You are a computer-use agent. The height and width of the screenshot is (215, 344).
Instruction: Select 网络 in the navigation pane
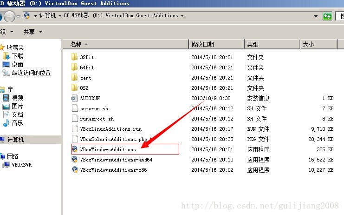click(13, 156)
